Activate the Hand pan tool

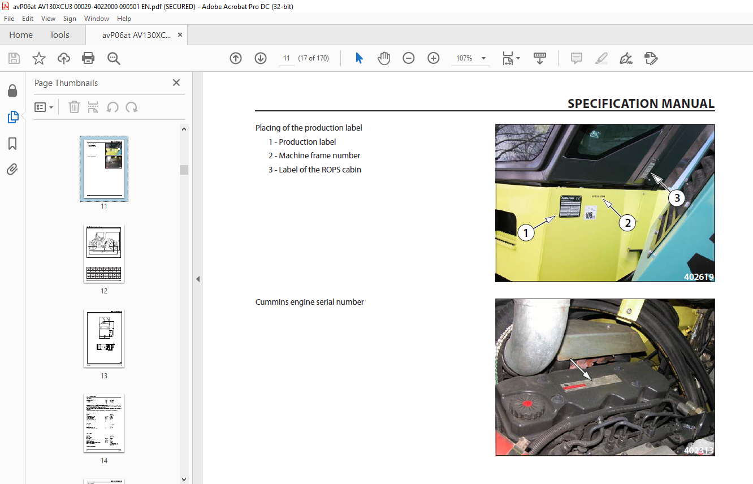tap(384, 58)
